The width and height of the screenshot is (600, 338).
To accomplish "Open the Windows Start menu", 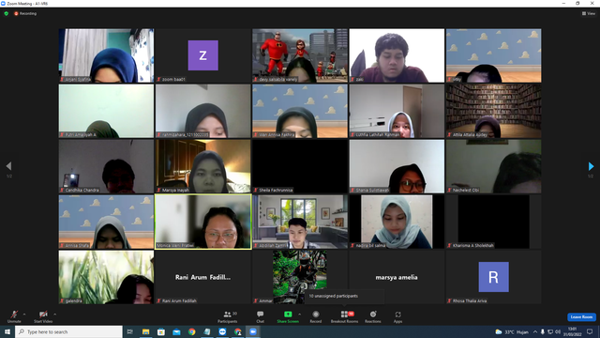I will (x=7, y=331).
